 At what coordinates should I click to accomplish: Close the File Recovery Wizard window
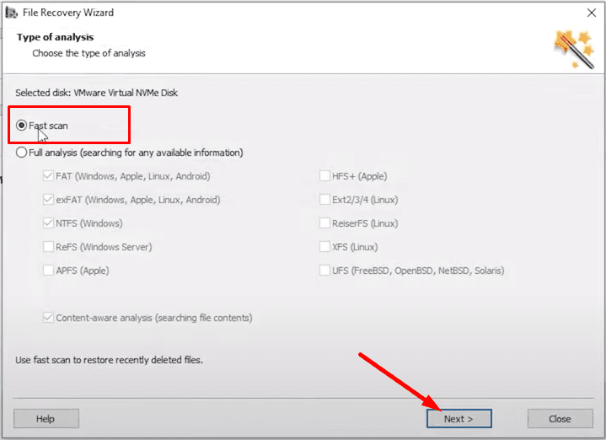[x=592, y=13]
